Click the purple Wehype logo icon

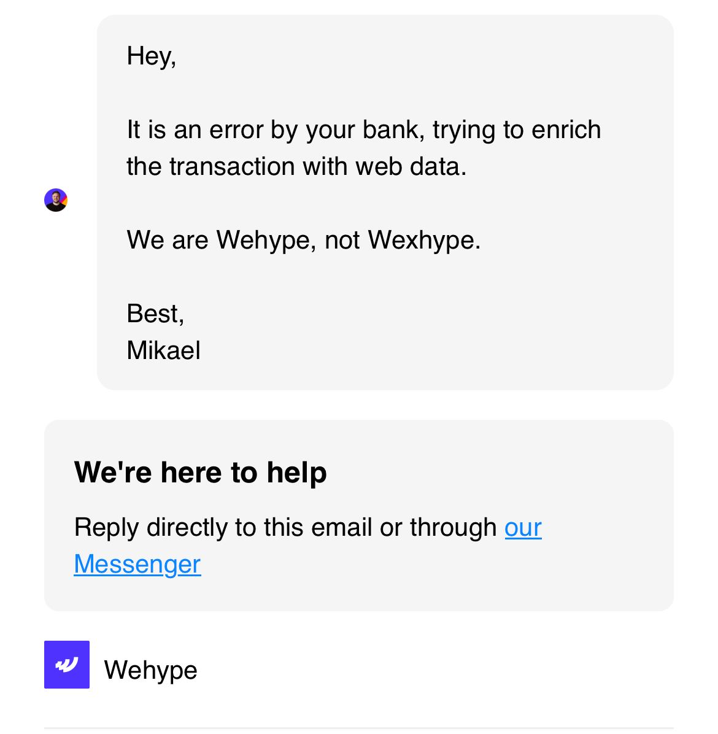click(x=67, y=665)
